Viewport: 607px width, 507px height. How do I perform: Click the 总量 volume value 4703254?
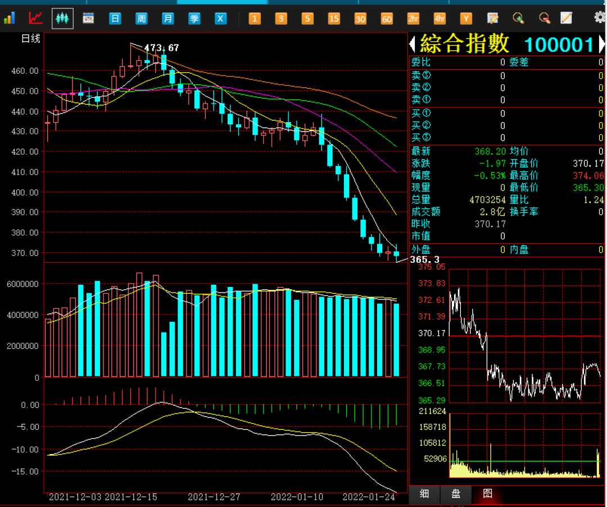pos(487,200)
